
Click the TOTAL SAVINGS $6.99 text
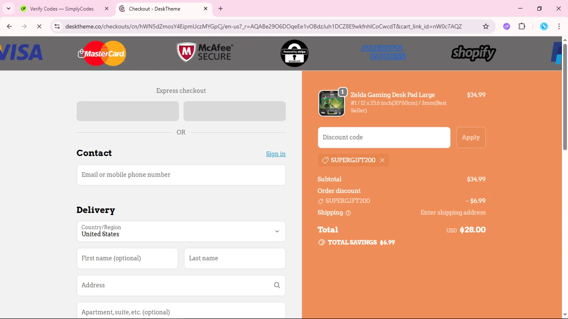click(361, 242)
